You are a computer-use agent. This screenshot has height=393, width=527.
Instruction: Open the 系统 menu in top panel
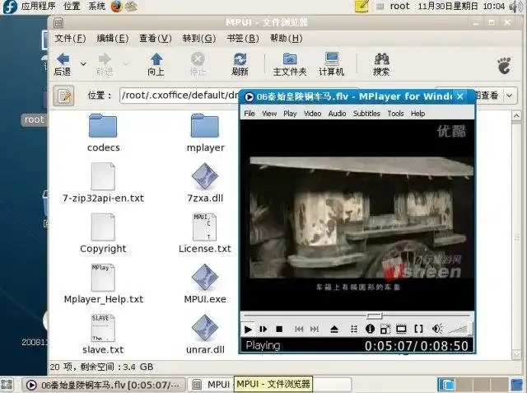coord(97,6)
